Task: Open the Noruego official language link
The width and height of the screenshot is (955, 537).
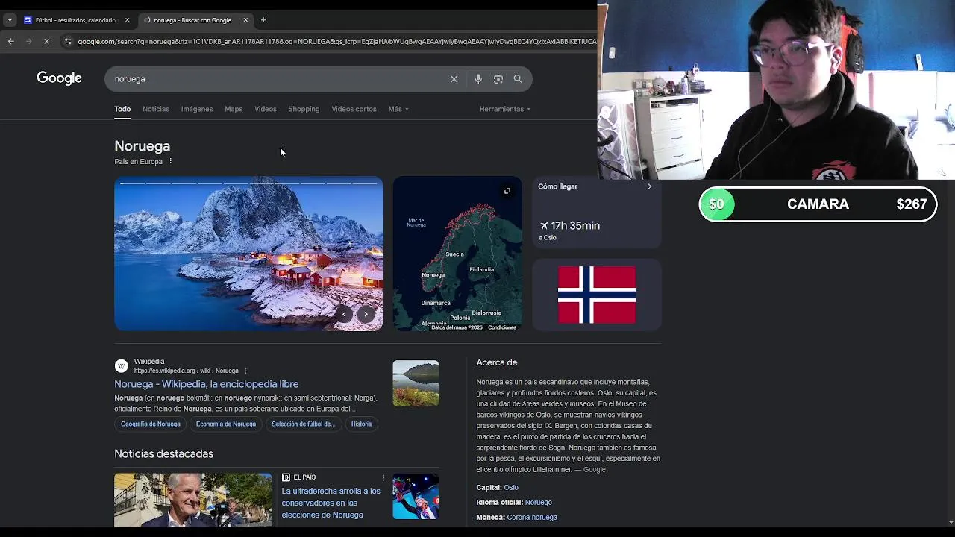Action: pos(538,503)
